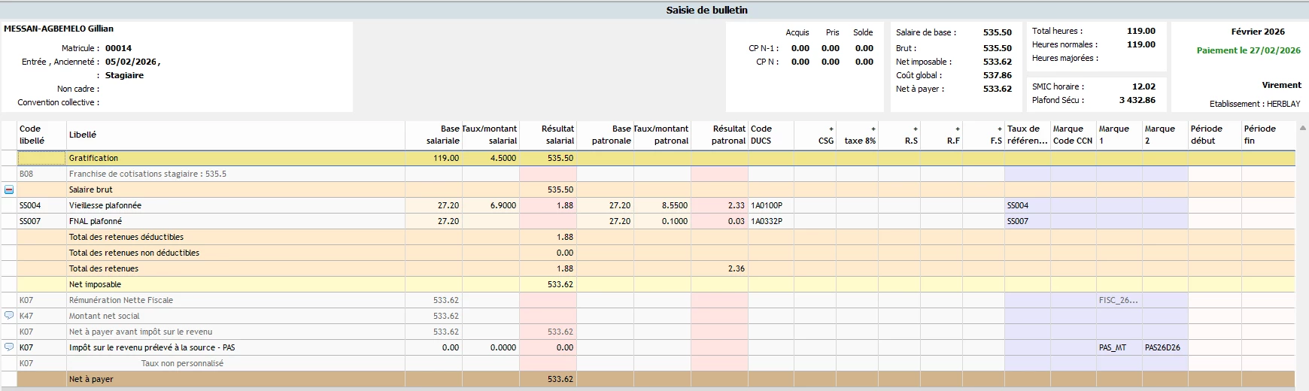Select the Marque 1 column header
Image resolution: width=1309 pixels, height=391 pixels.
[x=1119, y=135]
